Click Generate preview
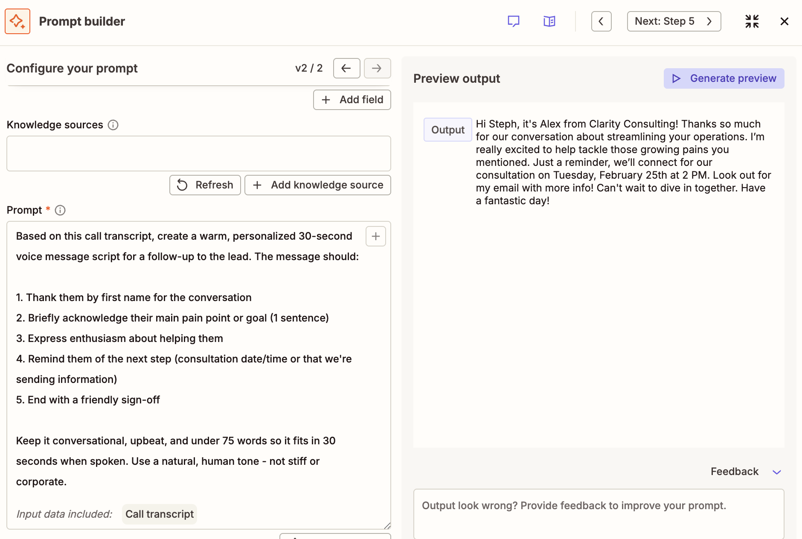This screenshot has width=802, height=539. click(724, 78)
